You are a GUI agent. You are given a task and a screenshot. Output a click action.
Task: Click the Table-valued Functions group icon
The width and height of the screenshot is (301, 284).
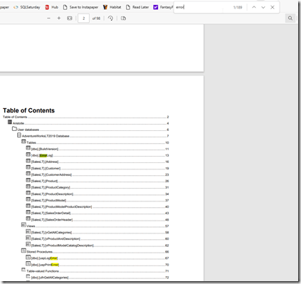tap(23, 270)
